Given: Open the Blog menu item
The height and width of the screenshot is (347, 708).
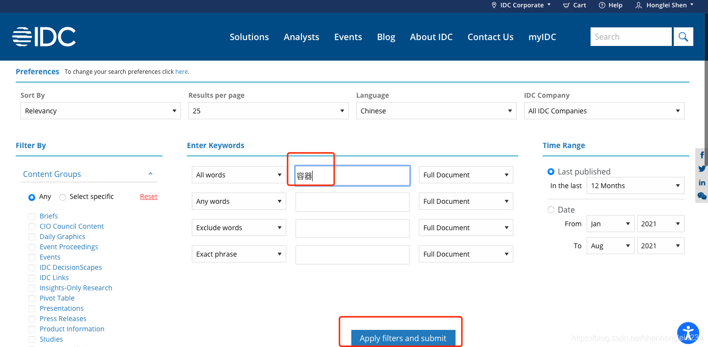Looking at the screenshot, I should tap(386, 37).
